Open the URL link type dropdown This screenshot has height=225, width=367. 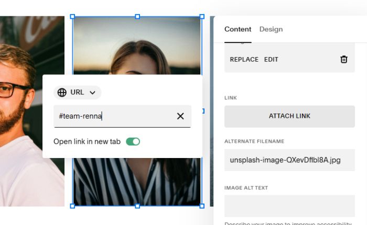(x=78, y=93)
